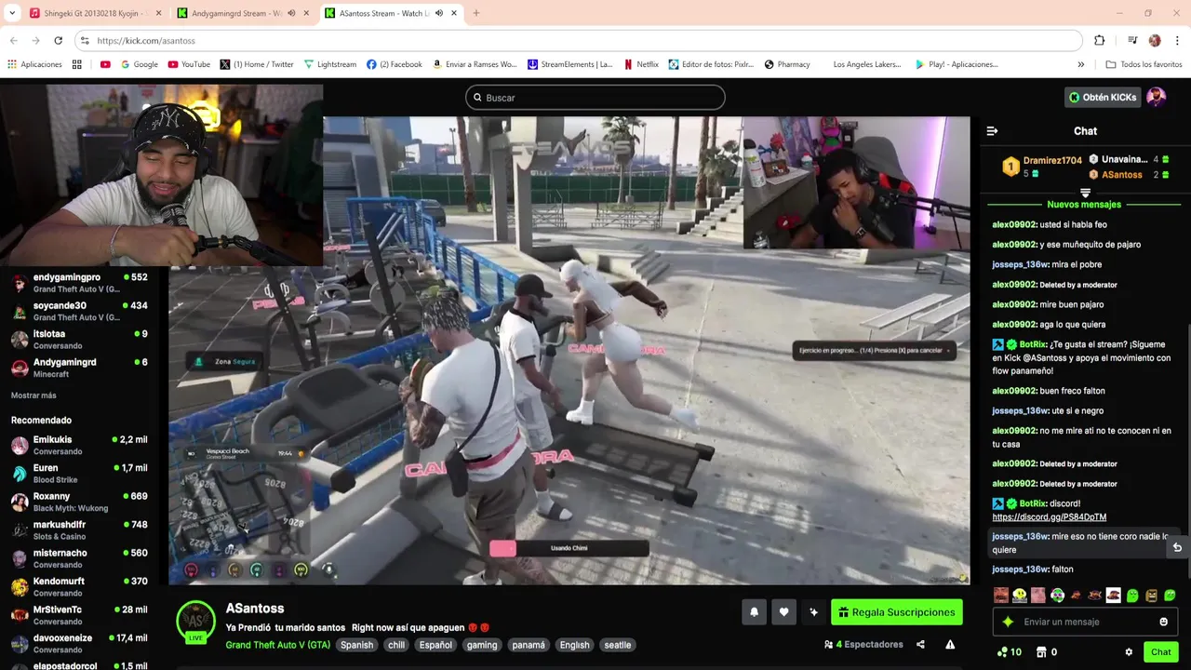This screenshot has height=670, width=1191.
Task: Open recommended channel Kendomurft
Action: coord(79,587)
